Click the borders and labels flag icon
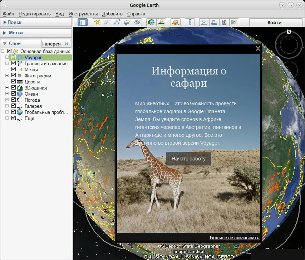This screenshot has height=260, width=305. click(x=20, y=63)
